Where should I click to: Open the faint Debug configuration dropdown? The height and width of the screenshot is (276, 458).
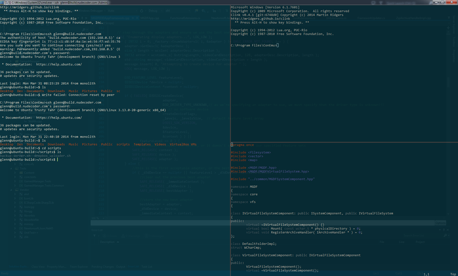[155, 11]
